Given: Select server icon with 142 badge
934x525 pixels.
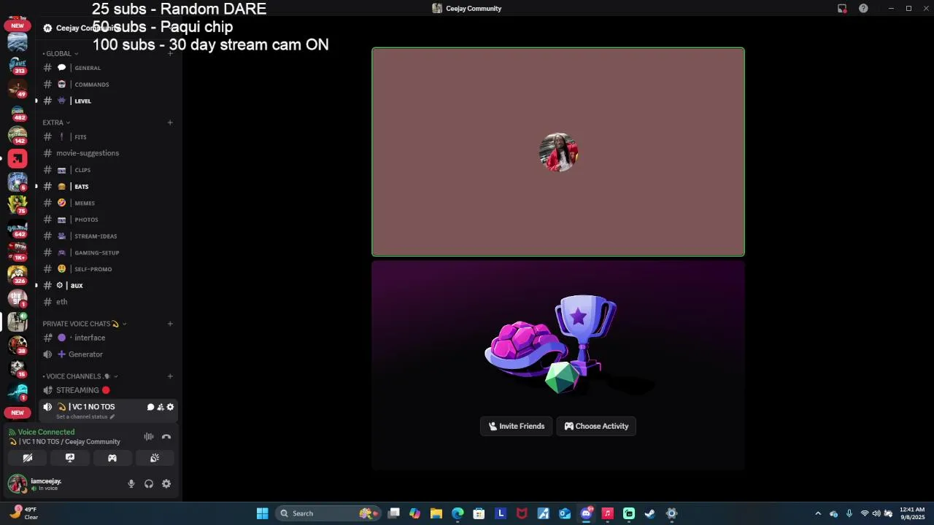Looking at the screenshot, I should click(18, 135).
